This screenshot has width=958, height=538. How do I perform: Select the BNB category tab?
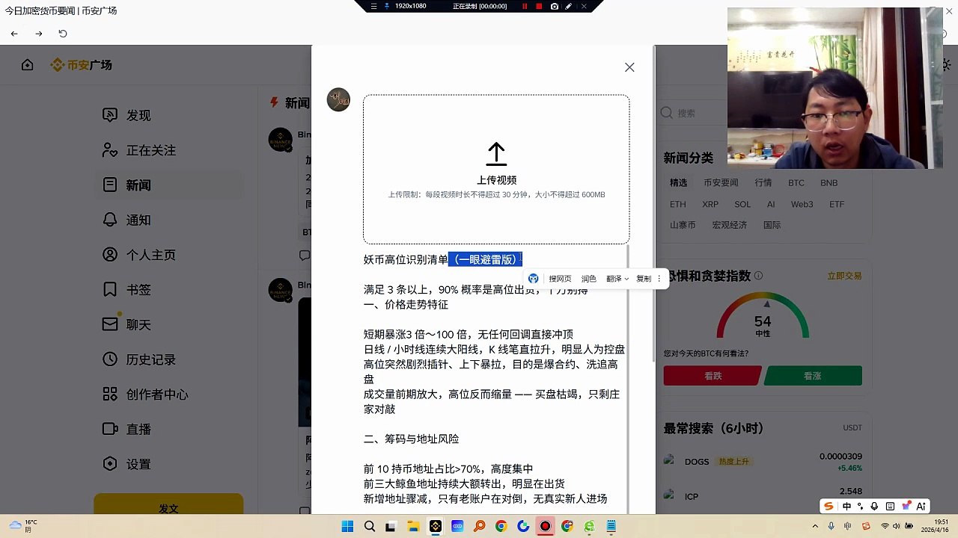tap(829, 182)
